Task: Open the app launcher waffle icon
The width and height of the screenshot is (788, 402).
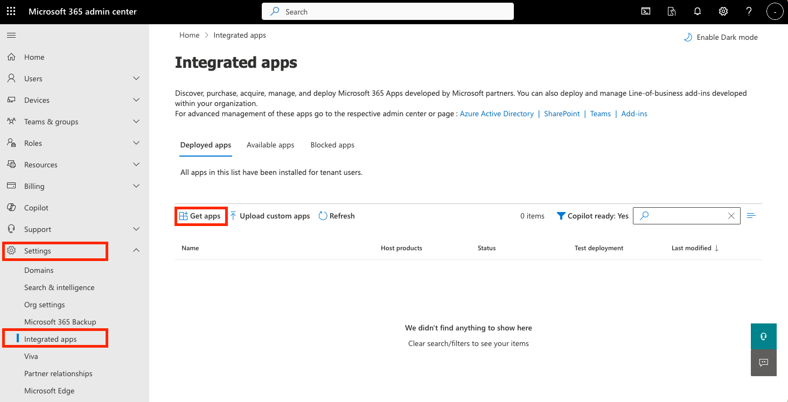Action: coord(11,11)
